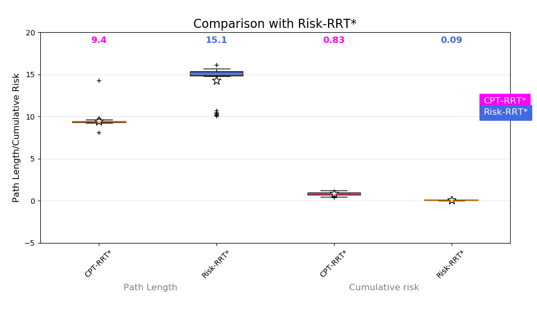This screenshot has width=537, height=324.
Task: Click the magenta CPT-RRT* legend entry
Action: tap(505, 101)
